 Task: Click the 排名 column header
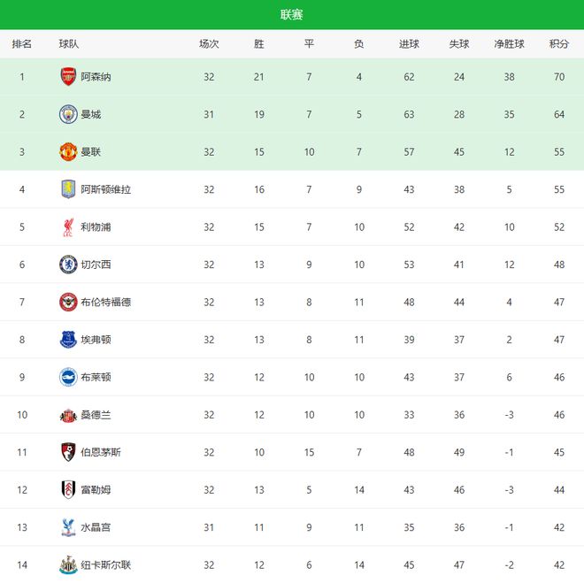(x=22, y=43)
